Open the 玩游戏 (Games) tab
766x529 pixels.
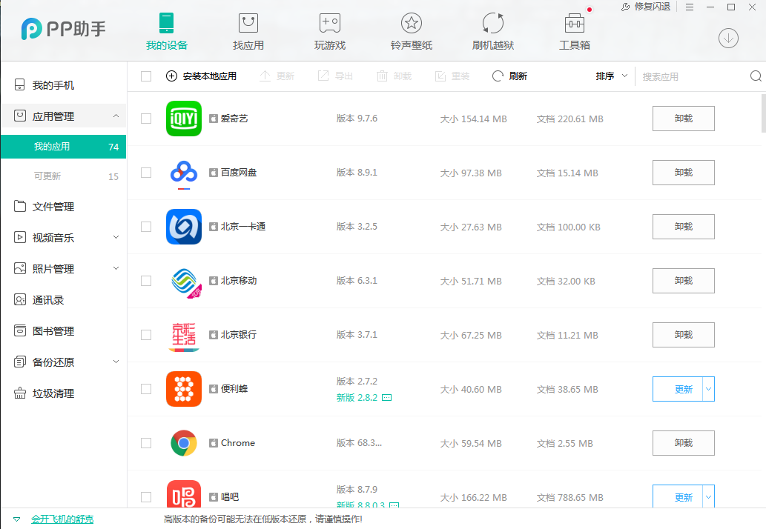pos(330,32)
